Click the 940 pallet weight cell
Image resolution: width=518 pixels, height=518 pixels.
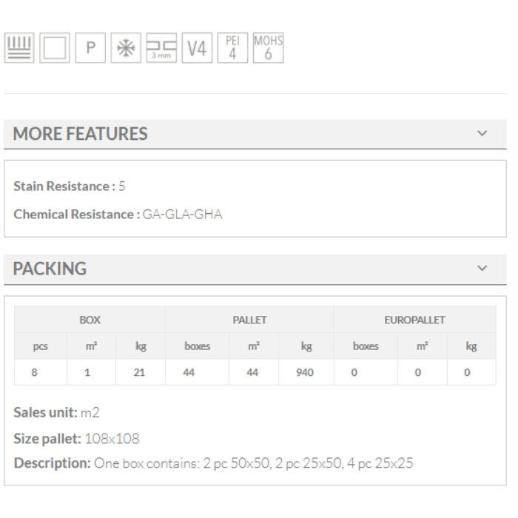coord(305,373)
